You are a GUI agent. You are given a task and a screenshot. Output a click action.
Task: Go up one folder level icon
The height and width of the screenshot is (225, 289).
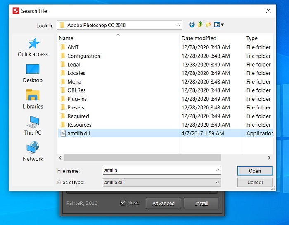[200, 24]
